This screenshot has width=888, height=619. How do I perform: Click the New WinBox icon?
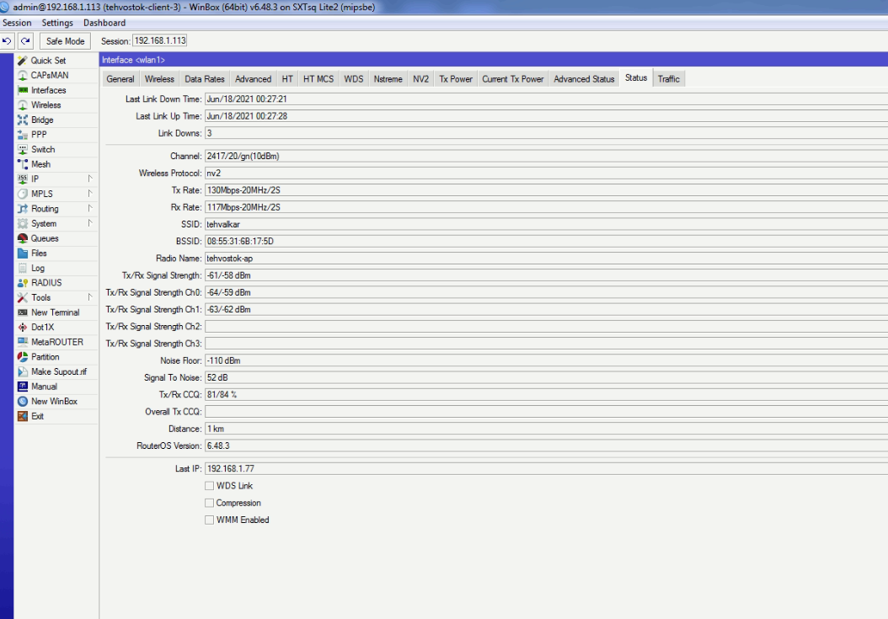(x=22, y=402)
